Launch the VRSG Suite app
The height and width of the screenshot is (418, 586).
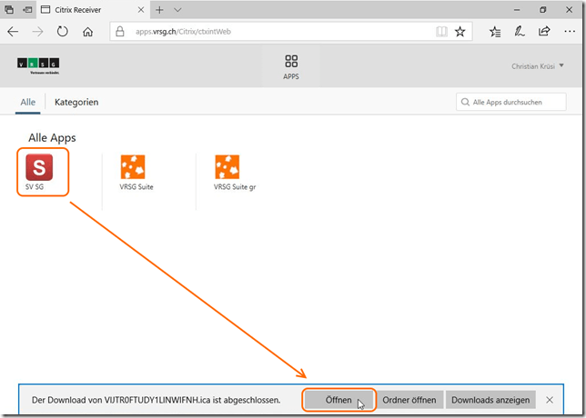coord(133,168)
